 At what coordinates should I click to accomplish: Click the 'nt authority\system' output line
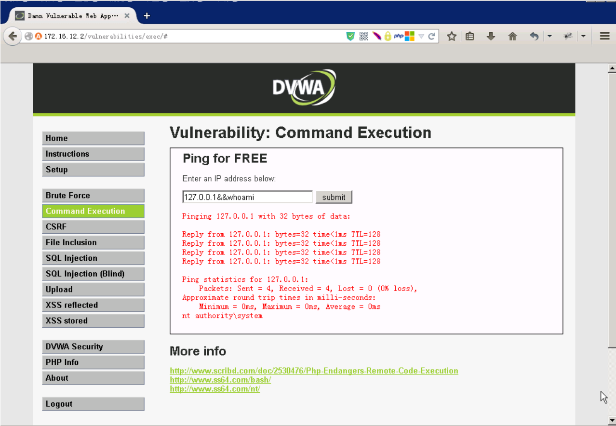pyautogui.click(x=222, y=316)
